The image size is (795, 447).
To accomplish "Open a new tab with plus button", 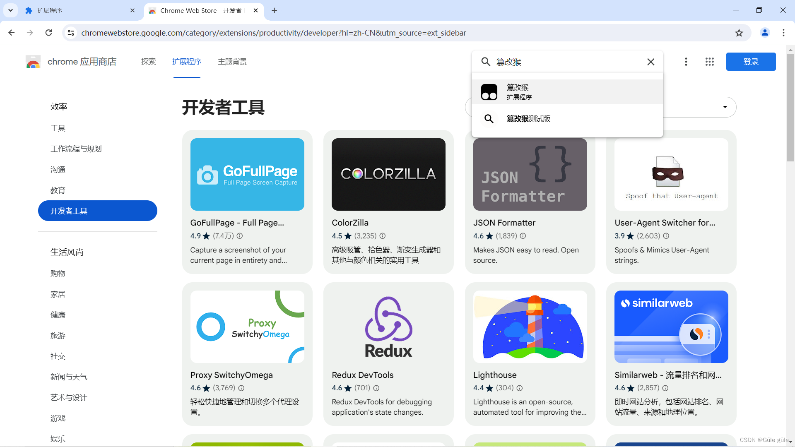I will pos(274,10).
